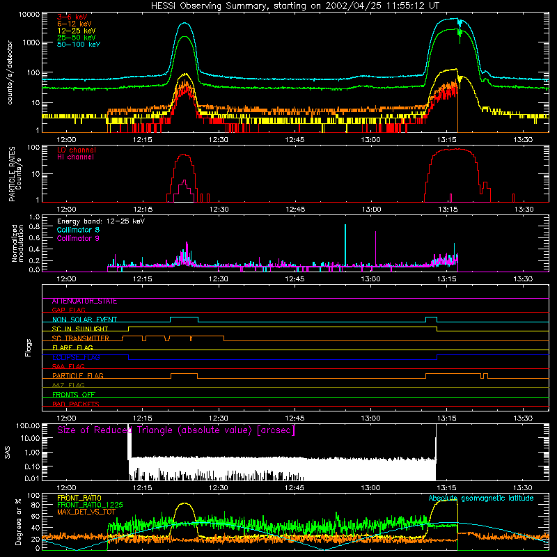Click the tall magenta Collimator 9 spike
The width and height of the screenshot is (557, 557).
click(375, 249)
